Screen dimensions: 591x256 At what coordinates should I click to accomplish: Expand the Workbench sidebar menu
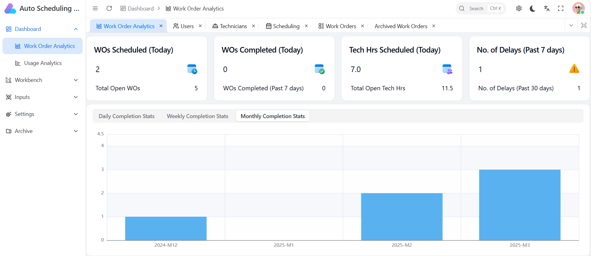pos(42,80)
